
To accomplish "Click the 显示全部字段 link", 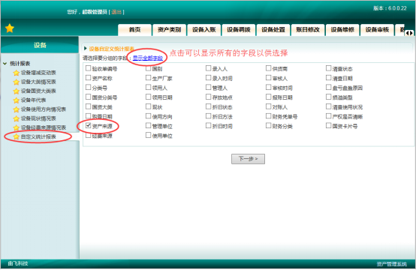I will coord(148,58).
